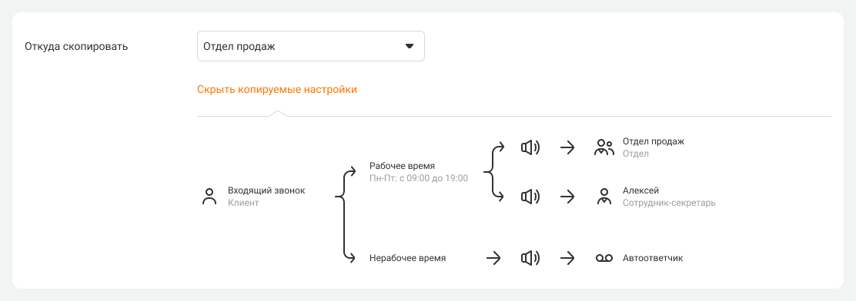Image resolution: width=856 pixels, height=301 pixels.
Task: Open the Отдел продаж source dropdown
Action: pos(311,46)
